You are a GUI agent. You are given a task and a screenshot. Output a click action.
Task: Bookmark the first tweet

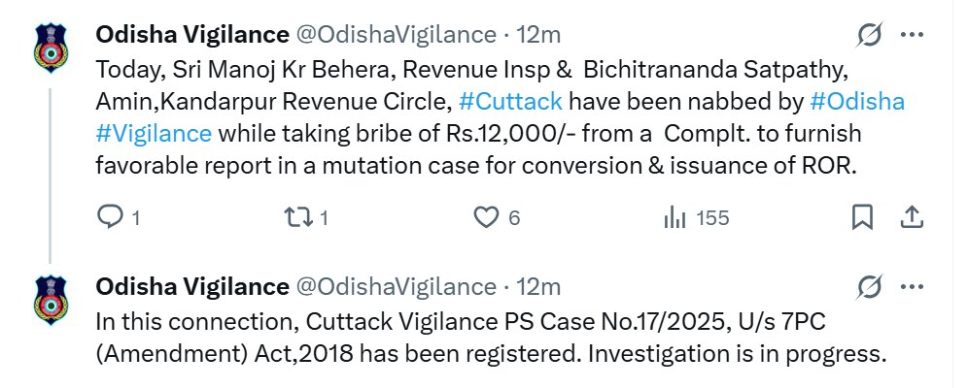click(x=861, y=217)
